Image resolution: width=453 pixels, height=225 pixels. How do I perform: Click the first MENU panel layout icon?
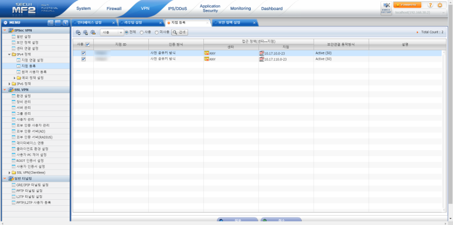[x=50, y=22]
